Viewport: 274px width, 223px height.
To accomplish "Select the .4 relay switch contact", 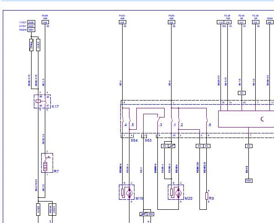I will pyautogui.click(x=123, y=120).
